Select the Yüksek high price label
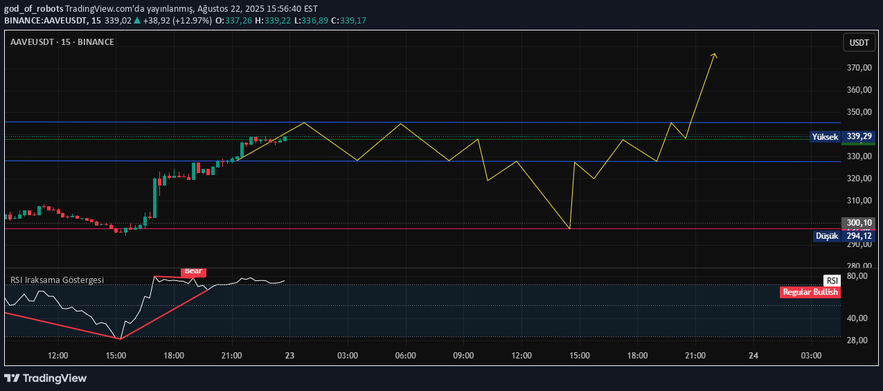Viewport: 883px width, 391px height. (x=825, y=137)
